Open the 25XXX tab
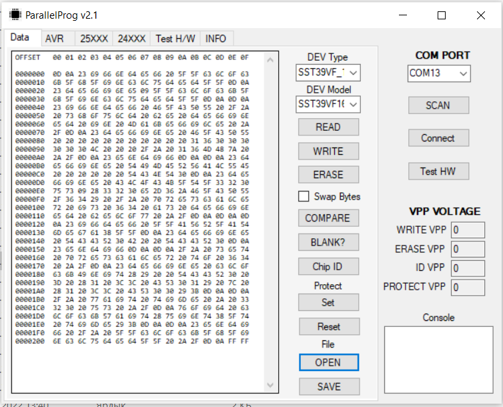The image size is (503, 407). click(x=93, y=39)
